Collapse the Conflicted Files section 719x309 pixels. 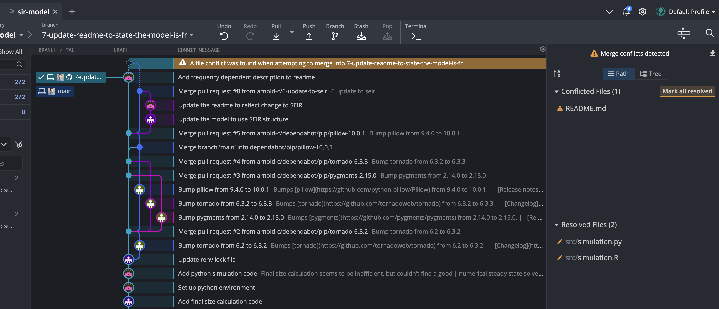pos(556,92)
